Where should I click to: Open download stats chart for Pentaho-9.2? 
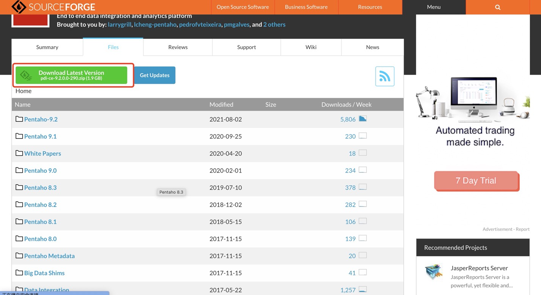363,119
